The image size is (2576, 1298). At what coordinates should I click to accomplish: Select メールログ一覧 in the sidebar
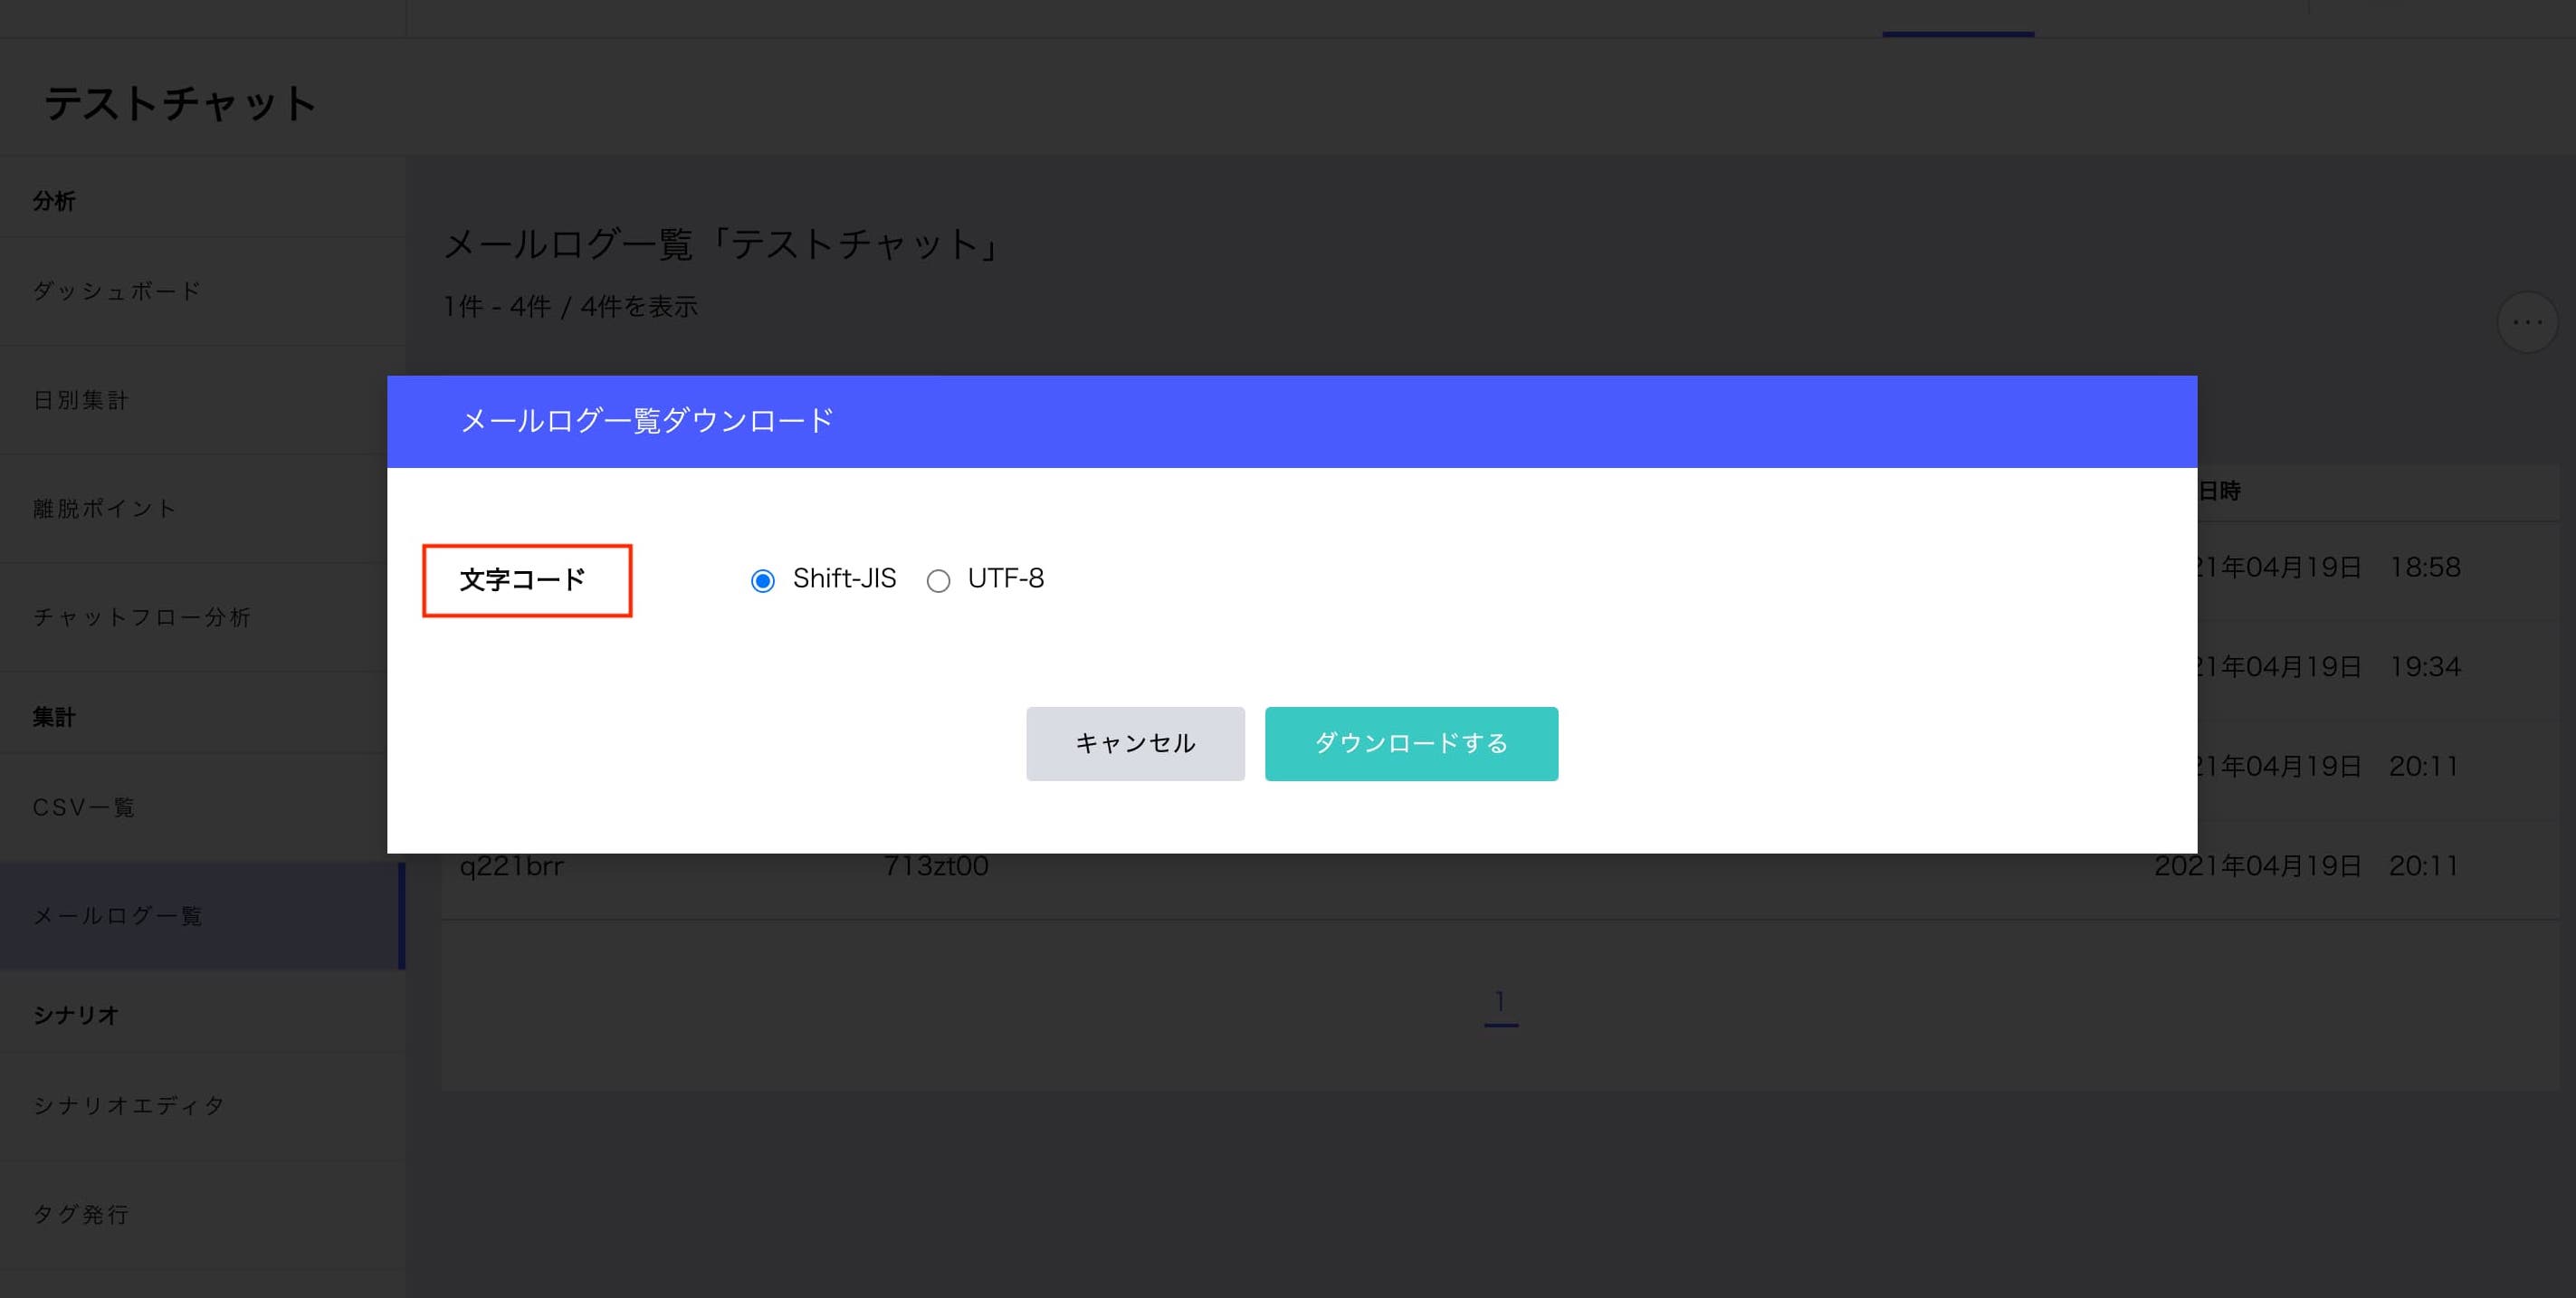coord(203,916)
